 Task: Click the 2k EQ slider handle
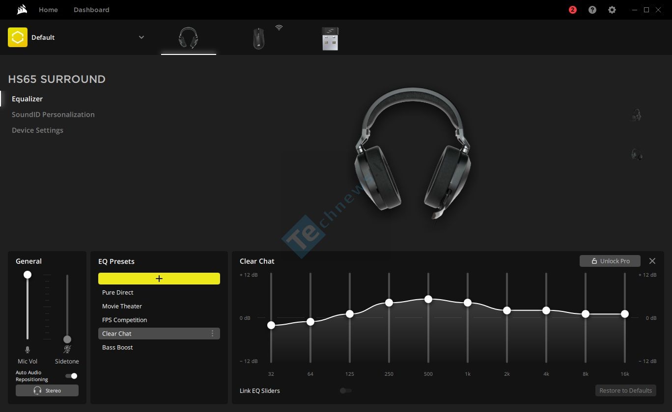[x=507, y=310]
